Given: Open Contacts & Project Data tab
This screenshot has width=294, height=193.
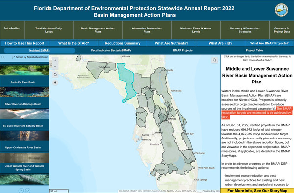Looking at the screenshot, I should click(282, 30).
